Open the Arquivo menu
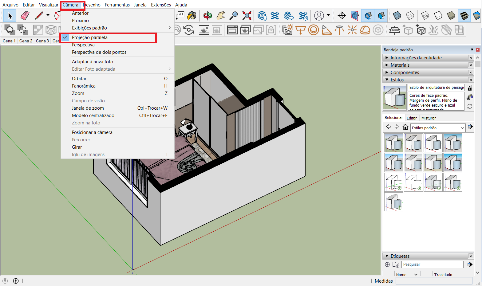Image resolution: width=482 pixels, height=286 pixels. tap(10, 5)
